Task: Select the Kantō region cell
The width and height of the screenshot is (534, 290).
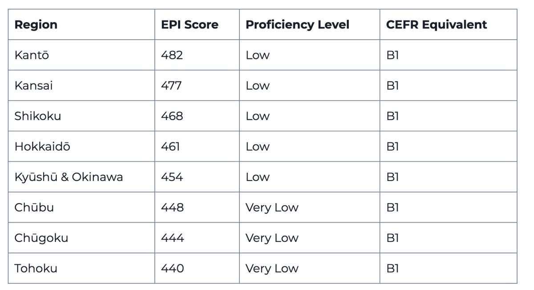Action: tap(32, 55)
